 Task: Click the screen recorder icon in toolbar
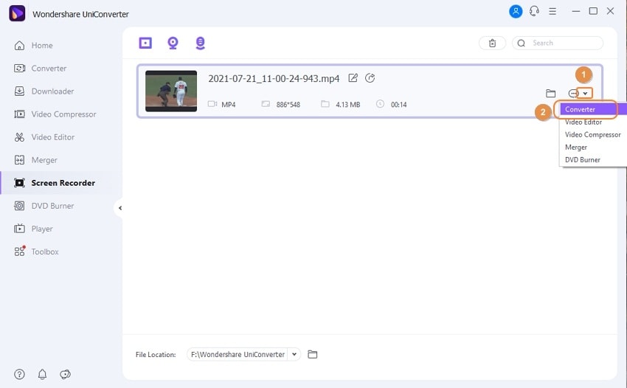[145, 43]
